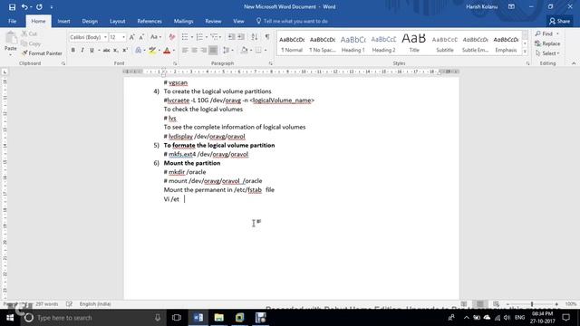The image size is (580, 326).
Task: Apply strikethrough formatting
Action: point(106,50)
